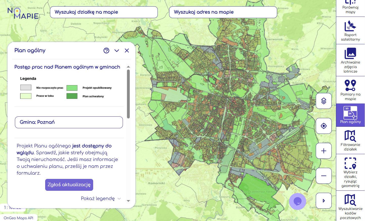Center map on my location
Viewport: 365px width, 221px height.
324,126
